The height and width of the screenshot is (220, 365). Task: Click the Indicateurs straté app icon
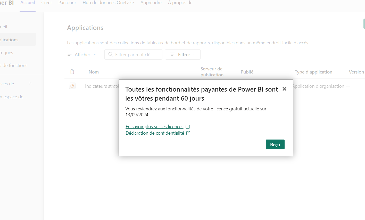pyautogui.click(x=72, y=86)
